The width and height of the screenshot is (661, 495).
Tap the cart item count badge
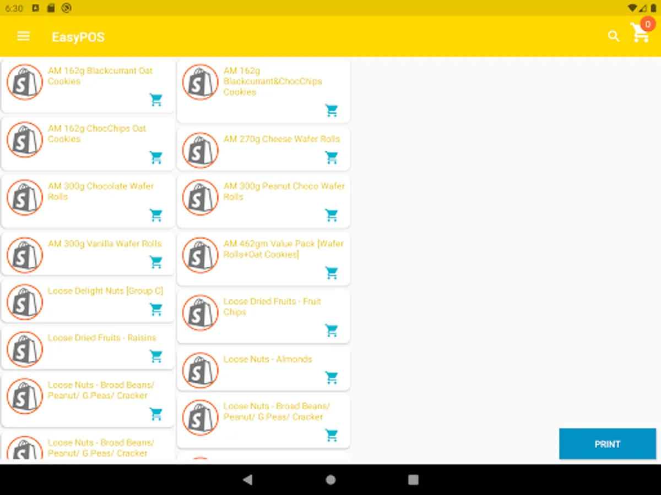point(648,25)
